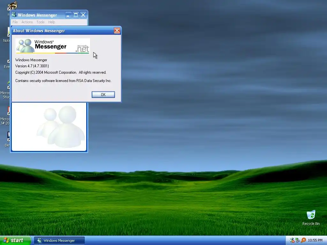Click the 'Version 4.7 (4.7.3001)' text
This screenshot has height=245, width=327.
pos(32,66)
